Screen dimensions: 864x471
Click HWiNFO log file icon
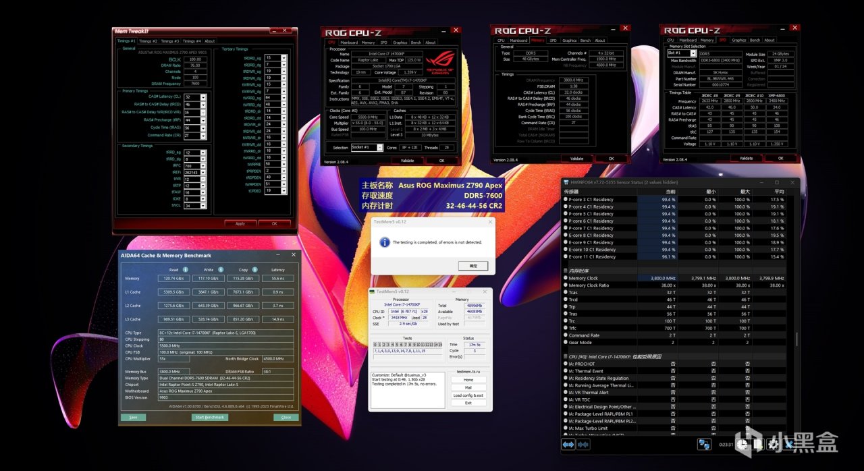coord(757,444)
